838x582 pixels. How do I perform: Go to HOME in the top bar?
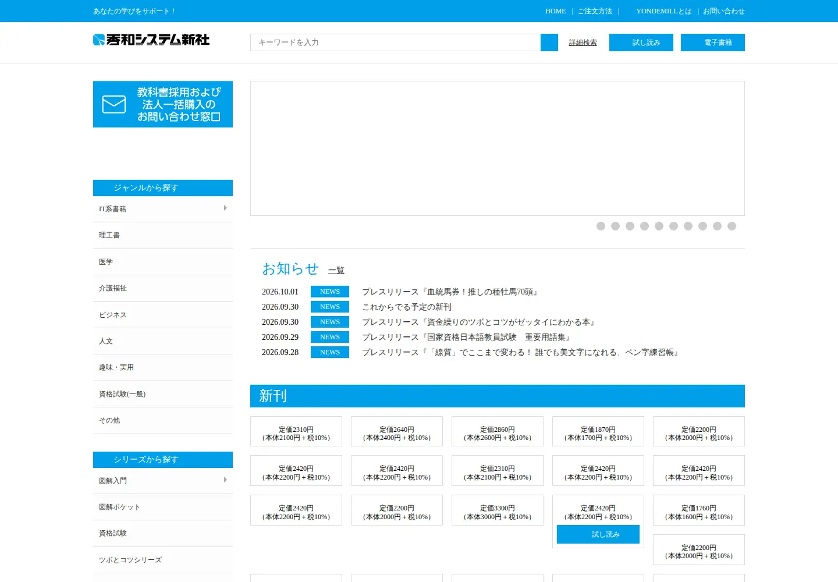555,11
